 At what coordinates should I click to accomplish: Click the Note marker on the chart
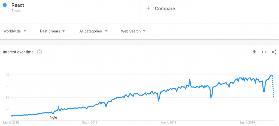(x=53, y=117)
